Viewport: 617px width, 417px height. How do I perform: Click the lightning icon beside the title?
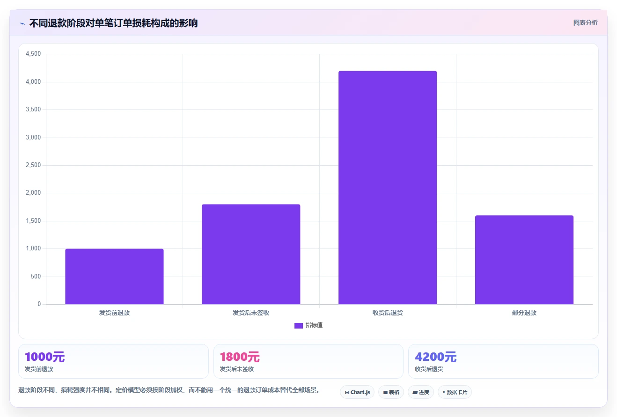[22, 23]
